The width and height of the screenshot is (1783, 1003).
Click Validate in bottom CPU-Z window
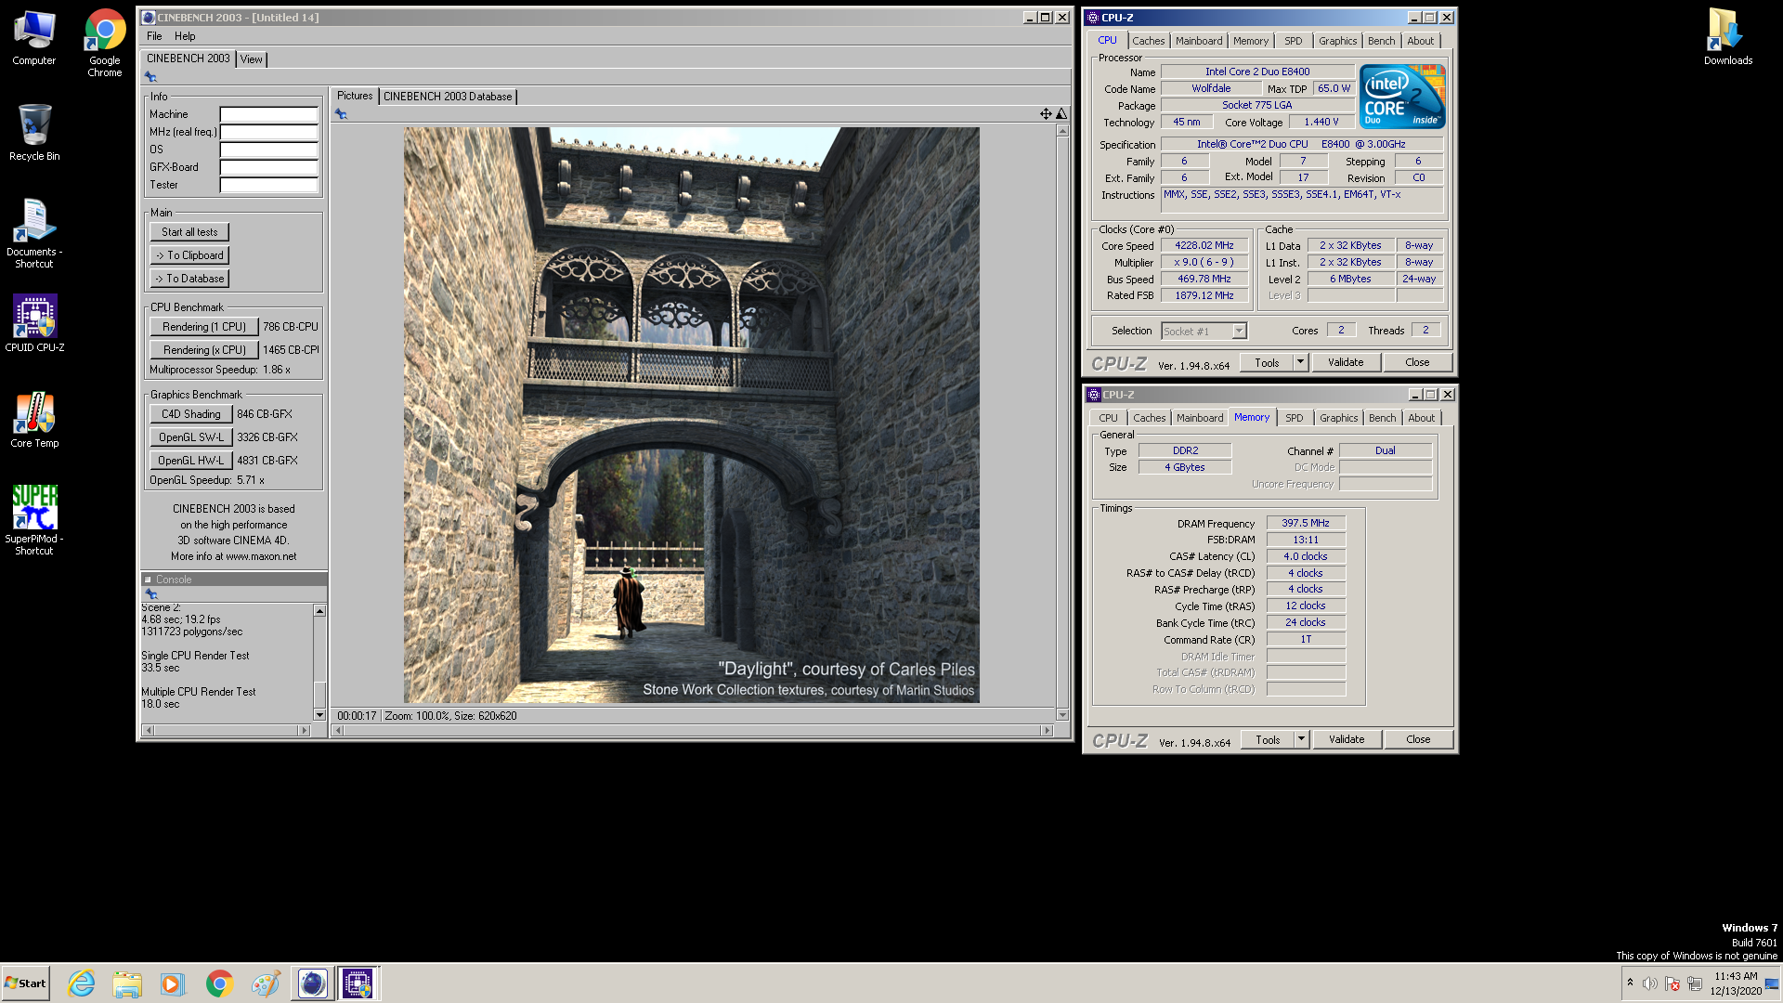1347,739
